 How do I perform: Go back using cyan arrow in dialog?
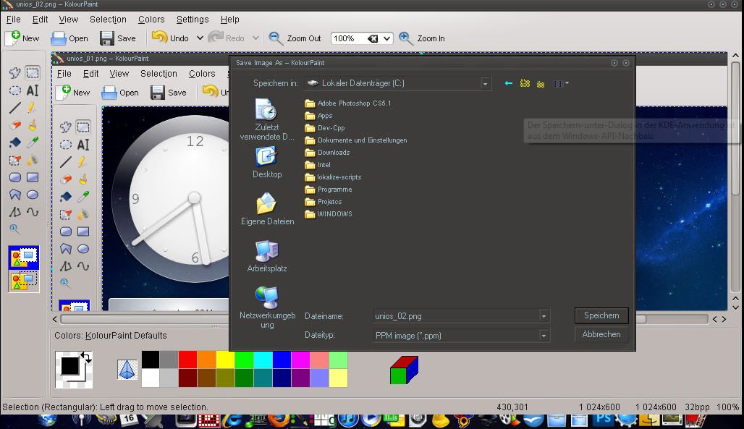[508, 84]
